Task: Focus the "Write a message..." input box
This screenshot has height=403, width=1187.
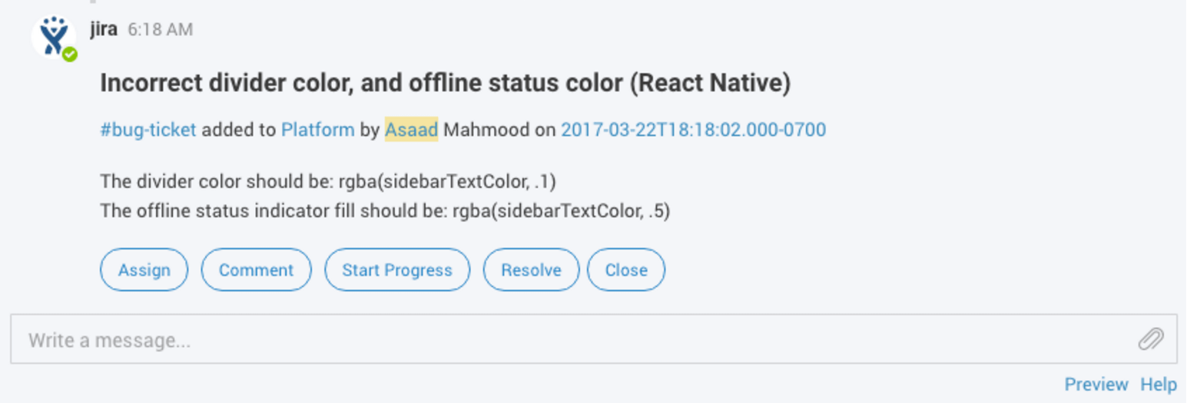Action: (569, 339)
